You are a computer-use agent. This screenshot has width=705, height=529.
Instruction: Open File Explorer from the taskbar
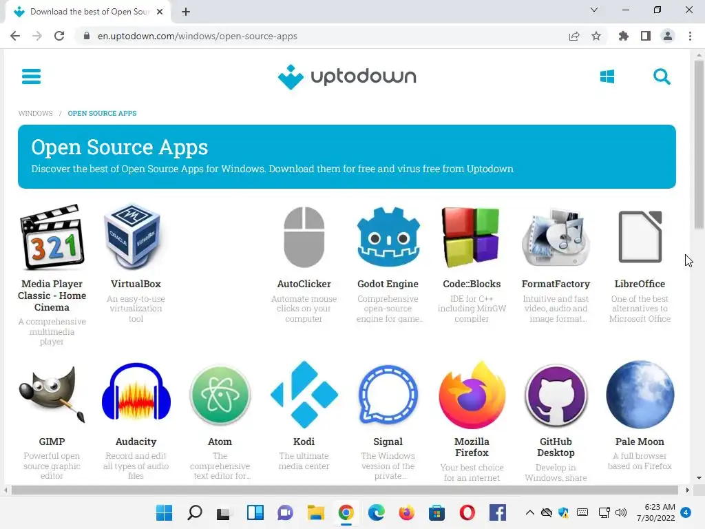coord(315,512)
